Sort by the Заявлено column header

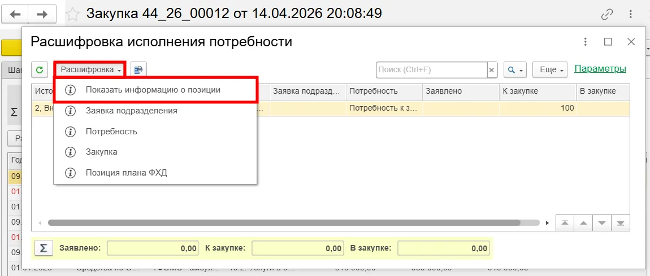tap(461, 91)
